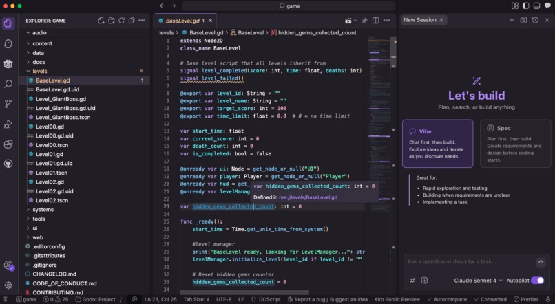Open the Kiro ghost panel in activity bar
The width and height of the screenshot is (555, 304).
pos(8,43)
